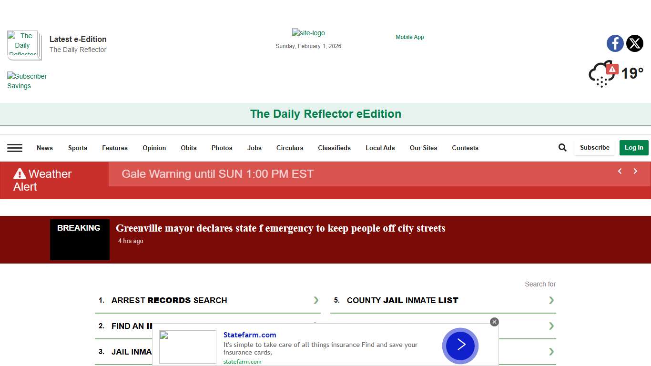Click the Log In button
This screenshot has height=366, width=651.
634,148
